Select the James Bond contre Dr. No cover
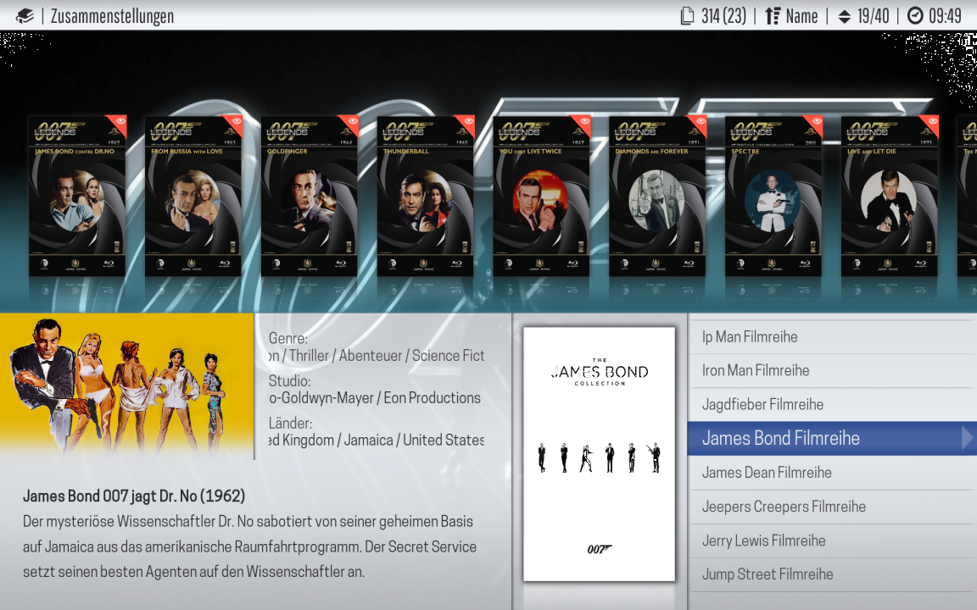Screen dimensions: 977x610 pyautogui.click(x=77, y=196)
